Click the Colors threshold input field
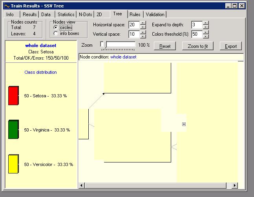Screen dimensions: 254x197 (x=197, y=34)
